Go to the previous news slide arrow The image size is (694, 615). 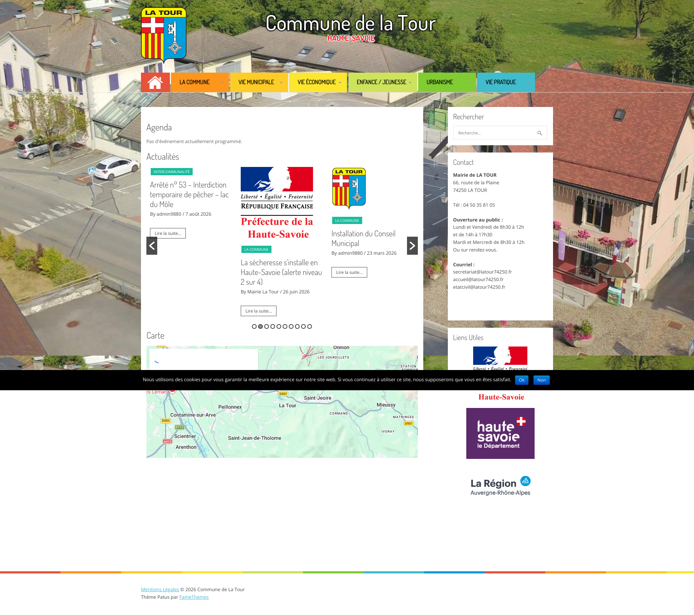(x=152, y=246)
